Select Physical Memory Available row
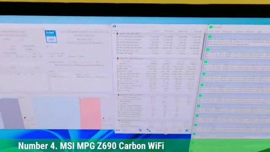Screen dimensions: 270x152 159,48
